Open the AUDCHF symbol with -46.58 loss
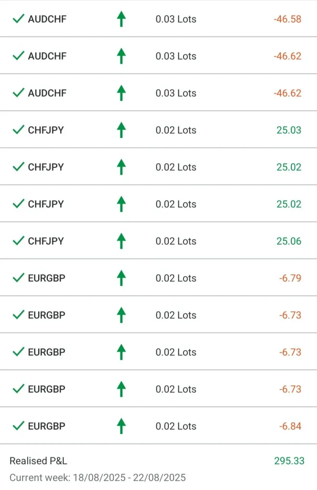The width and height of the screenshot is (317, 490). point(47,19)
